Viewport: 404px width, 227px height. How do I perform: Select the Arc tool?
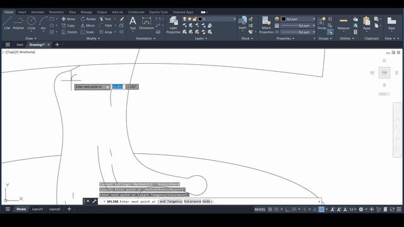(x=43, y=23)
